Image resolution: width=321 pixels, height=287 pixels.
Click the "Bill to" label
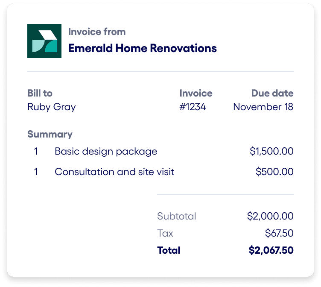pyautogui.click(x=40, y=93)
